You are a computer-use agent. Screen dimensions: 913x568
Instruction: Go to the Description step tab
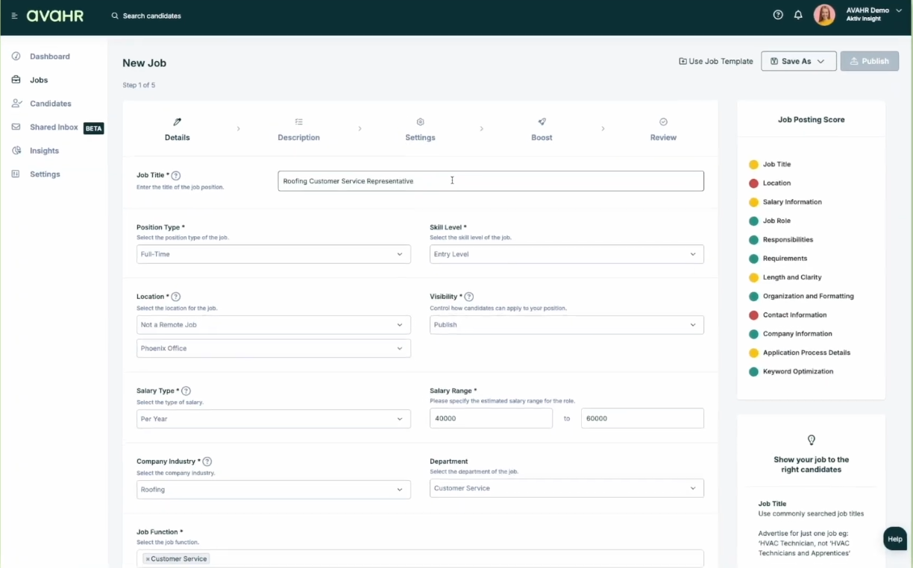pyautogui.click(x=298, y=130)
